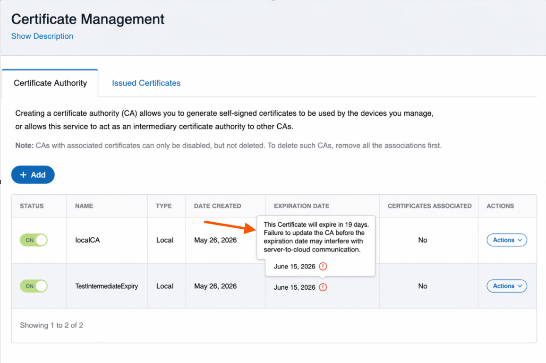Select the TestIntermediateExpiry name cell

click(x=107, y=286)
